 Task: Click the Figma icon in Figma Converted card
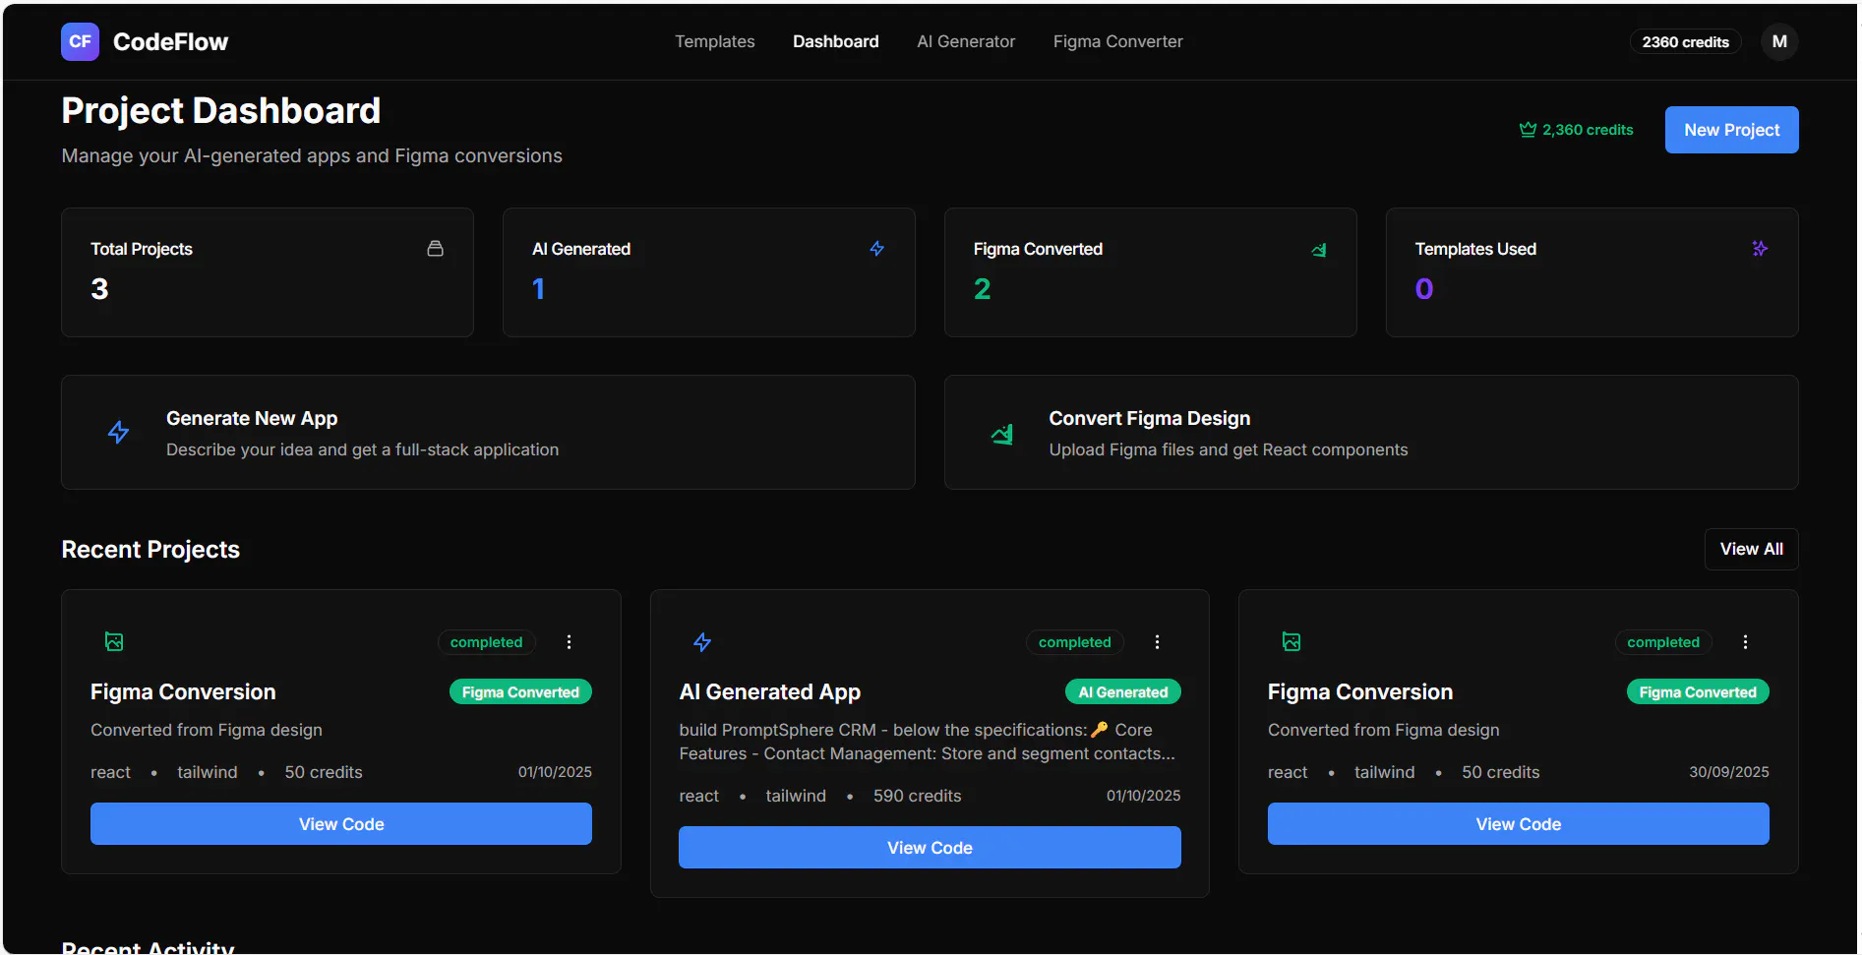point(1319,250)
